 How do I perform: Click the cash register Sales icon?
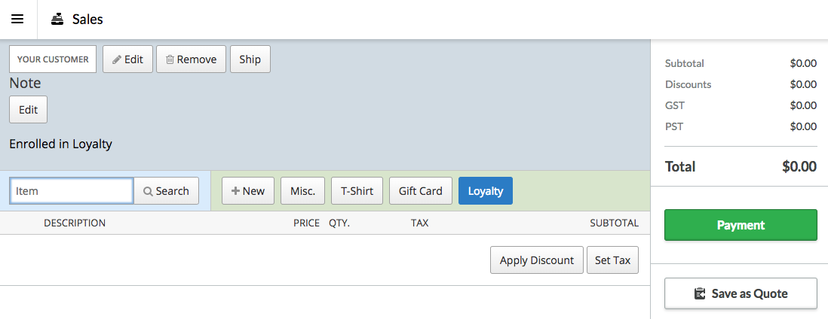point(58,20)
